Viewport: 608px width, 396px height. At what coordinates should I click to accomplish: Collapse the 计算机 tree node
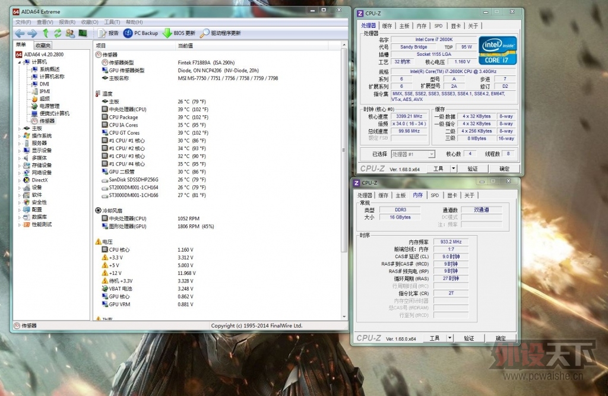[20, 62]
